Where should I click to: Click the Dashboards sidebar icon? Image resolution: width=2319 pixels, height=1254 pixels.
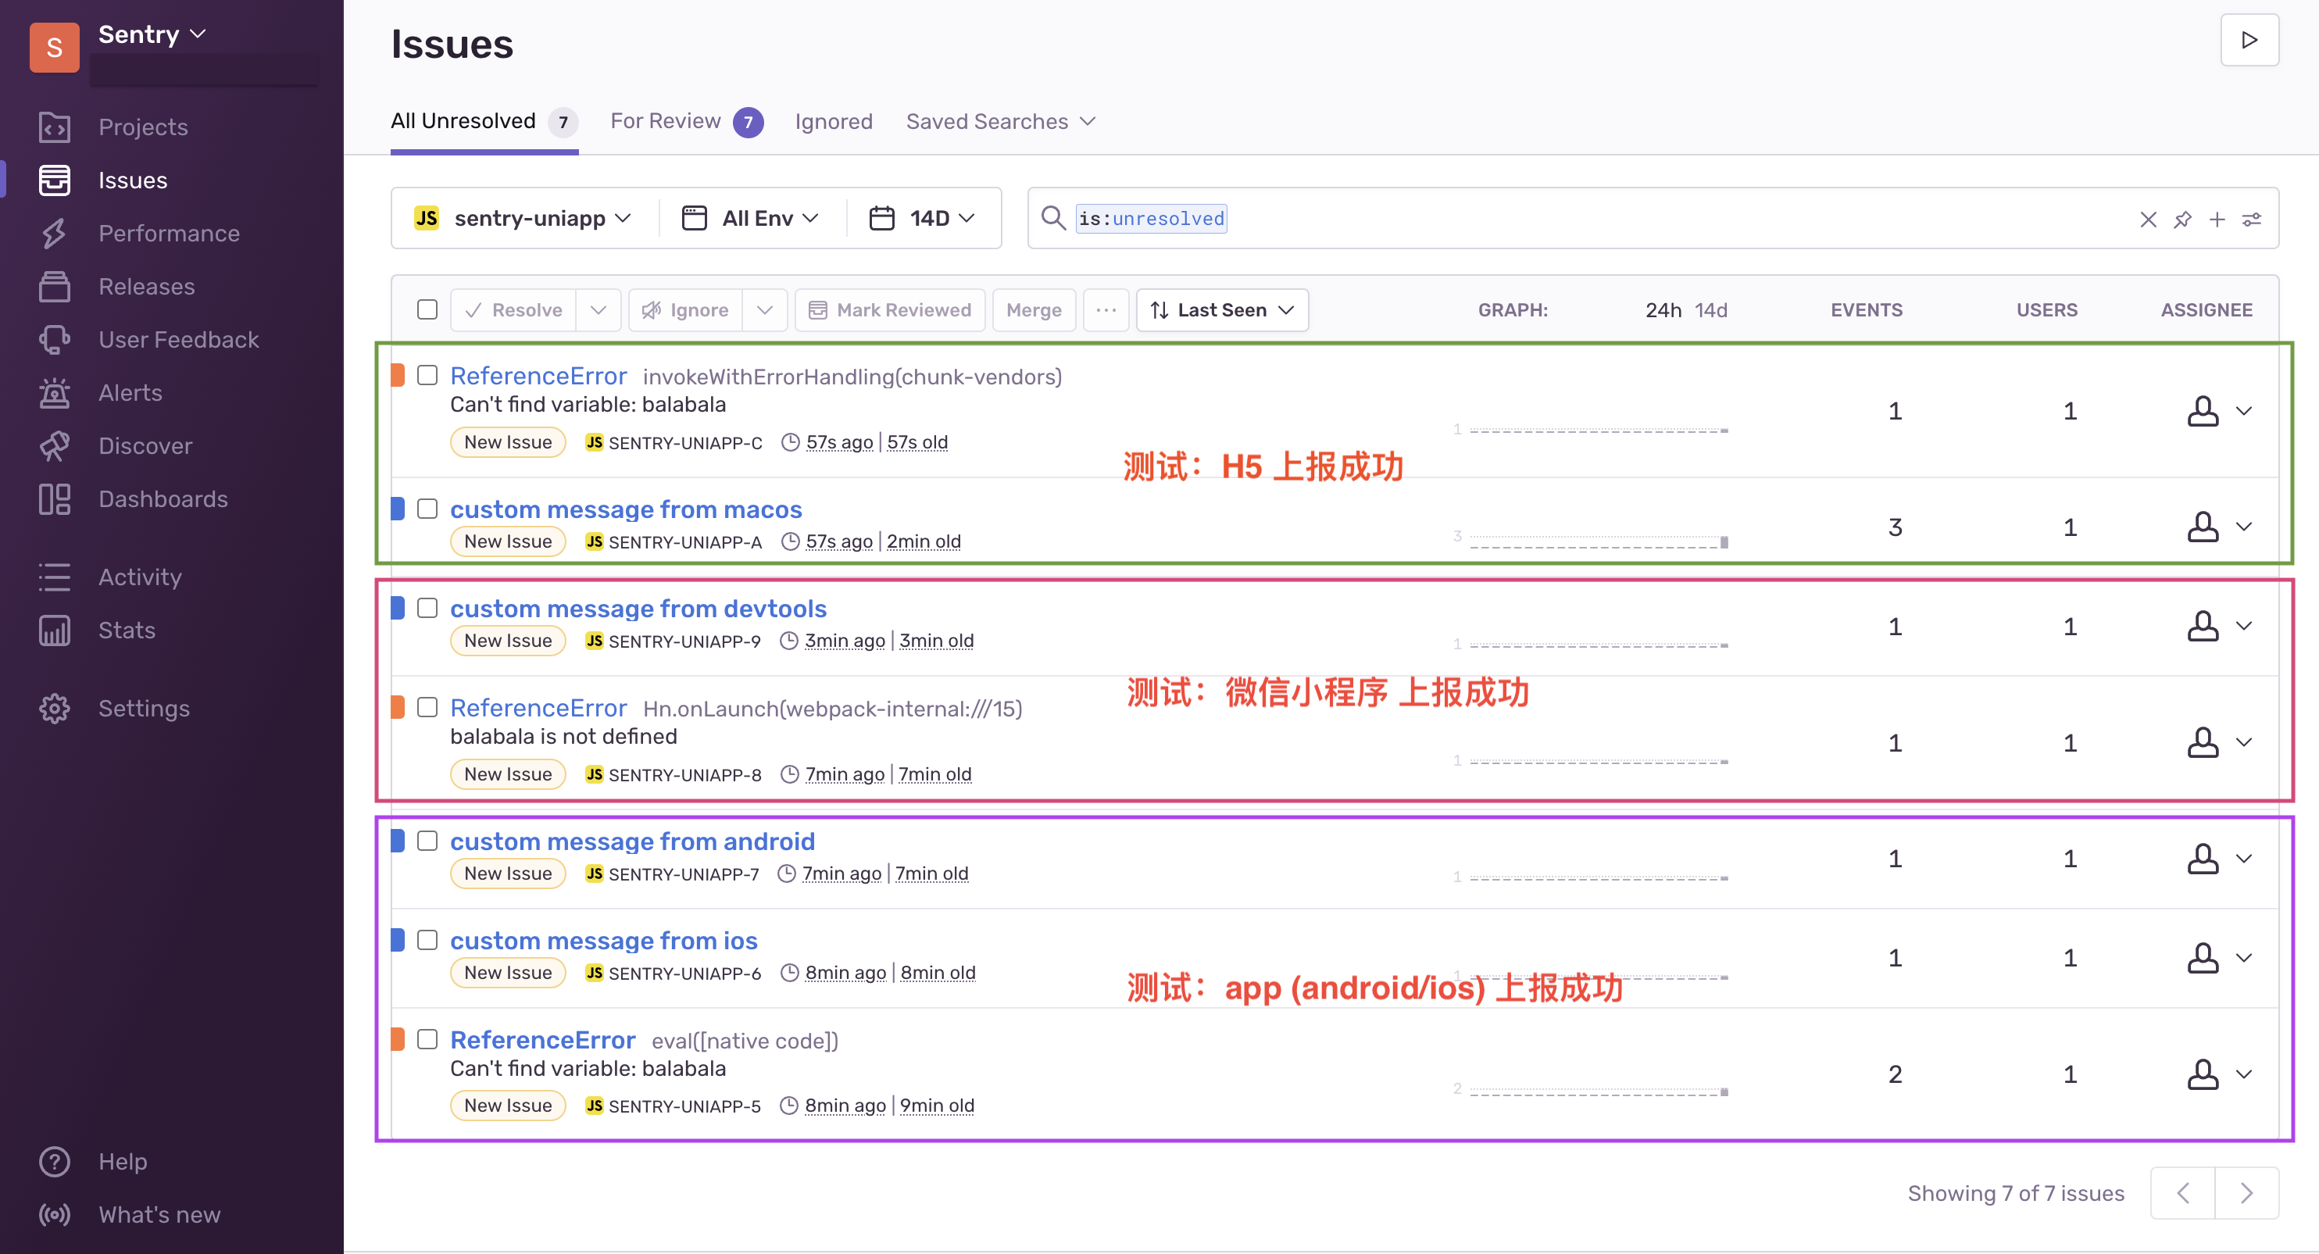pyautogui.click(x=54, y=498)
